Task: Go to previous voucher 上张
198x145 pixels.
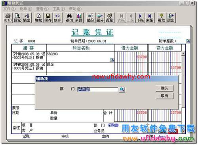Action: [131, 18]
